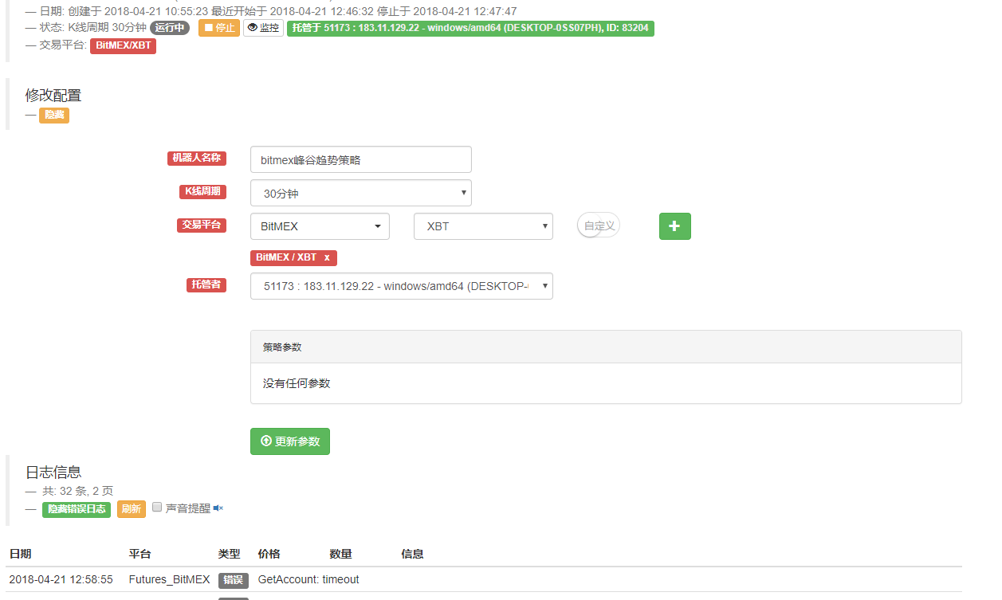Click the 策略参数 panel header
Image resolution: width=1002 pixels, height=600 pixels.
click(x=606, y=347)
